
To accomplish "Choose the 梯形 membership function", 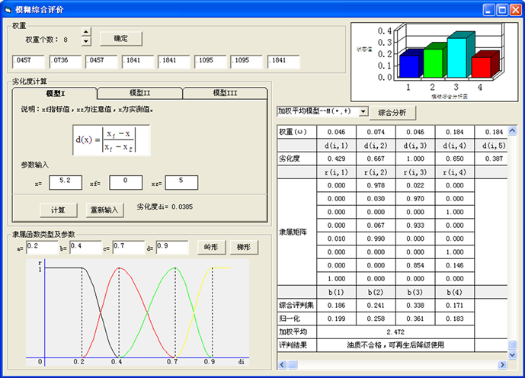I will [243, 247].
